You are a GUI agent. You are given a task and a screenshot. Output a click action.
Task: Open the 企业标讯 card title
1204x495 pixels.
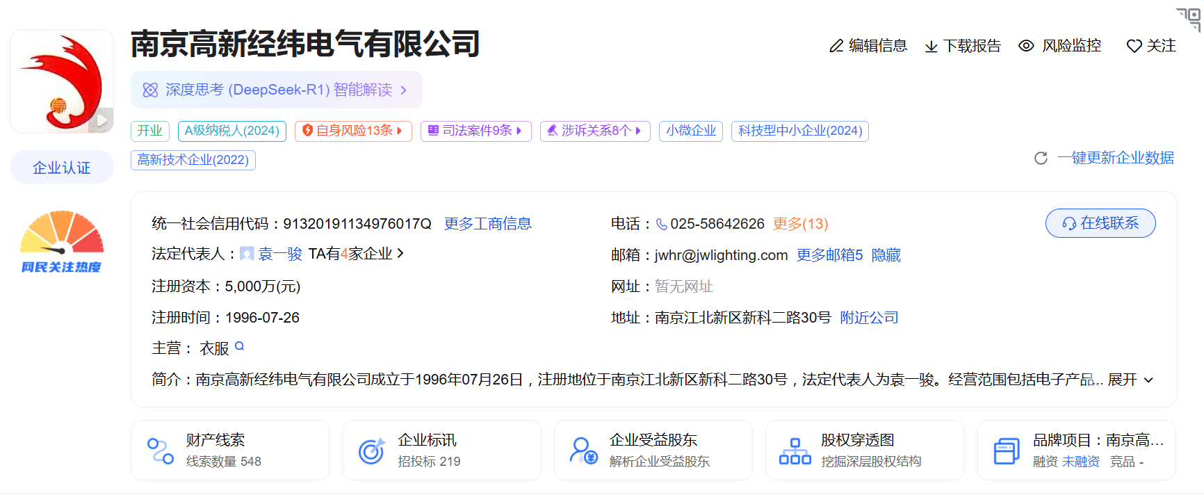coord(427,440)
